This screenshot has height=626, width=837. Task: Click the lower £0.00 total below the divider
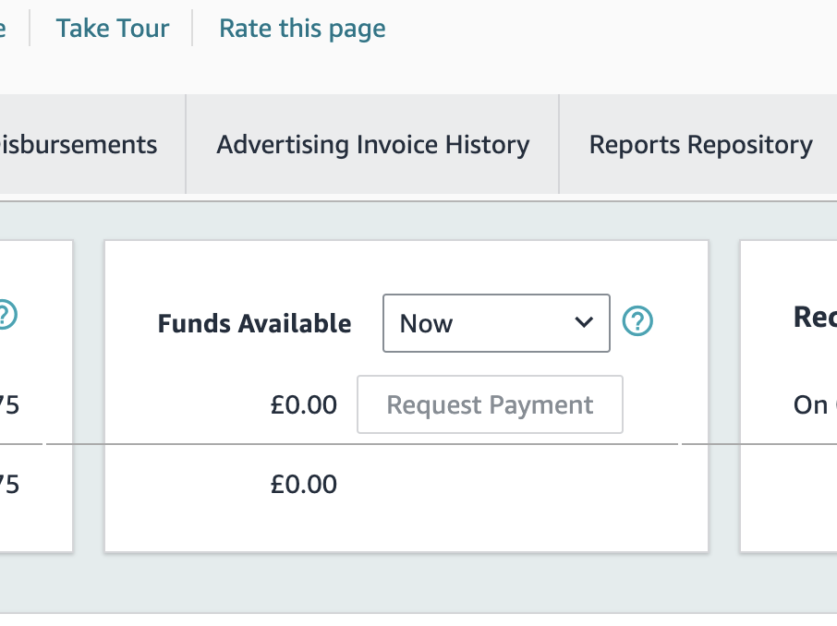click(x=304, y=485)
